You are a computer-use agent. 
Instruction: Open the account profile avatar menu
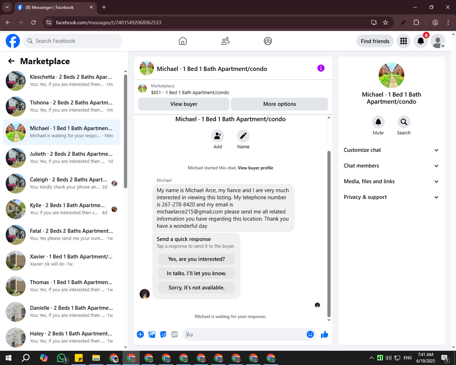(x=438, y=41)
